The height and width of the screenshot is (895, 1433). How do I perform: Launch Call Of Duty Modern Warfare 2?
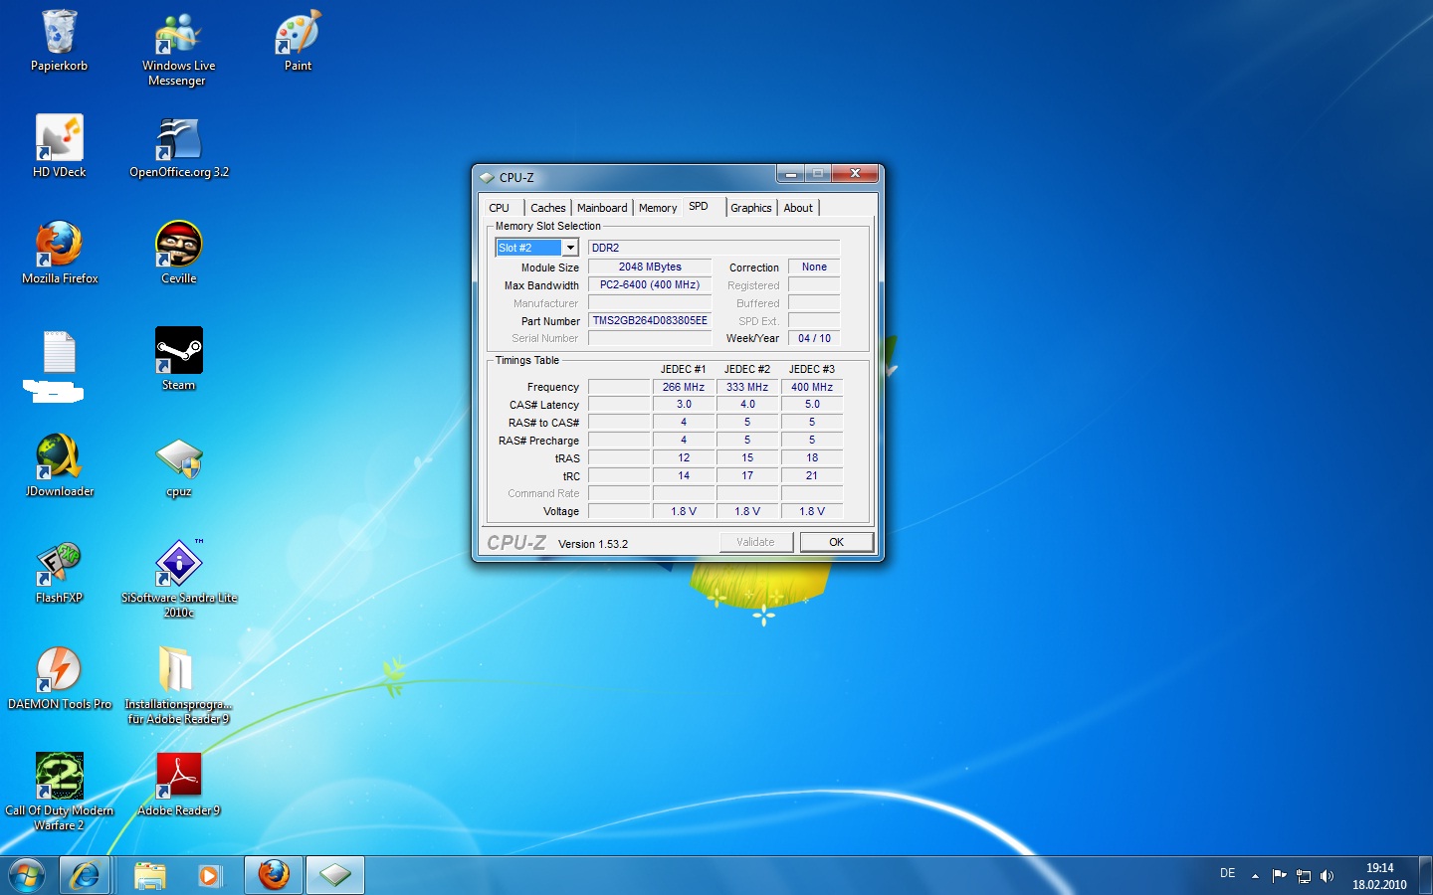click(60, 792)
